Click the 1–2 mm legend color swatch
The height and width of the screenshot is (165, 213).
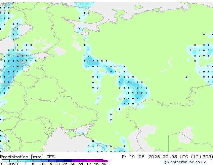21,161
